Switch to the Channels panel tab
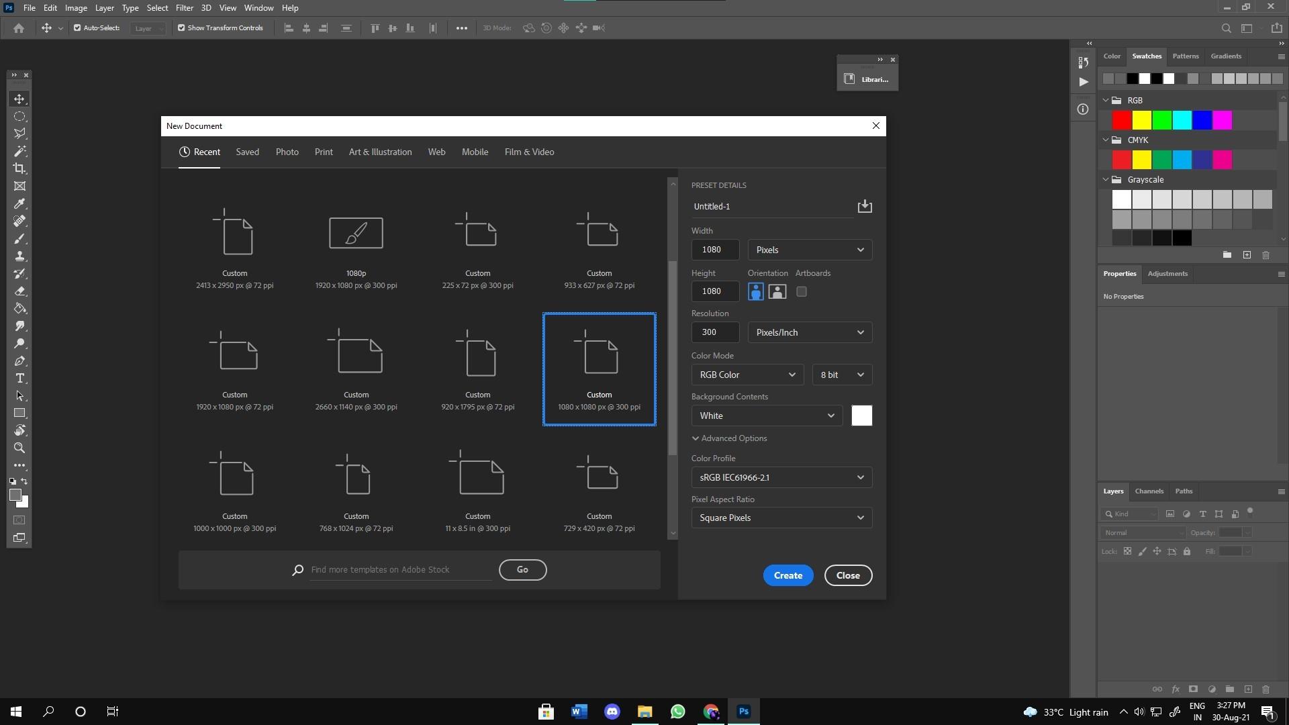The width and height of the screenshot is (1289, 725). [x=1149, y=491]
